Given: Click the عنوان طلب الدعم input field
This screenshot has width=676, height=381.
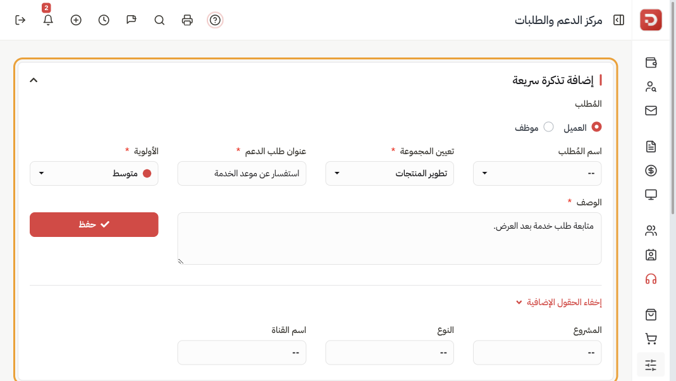Looking at the screenshot, I should click(x=242, y=173).
